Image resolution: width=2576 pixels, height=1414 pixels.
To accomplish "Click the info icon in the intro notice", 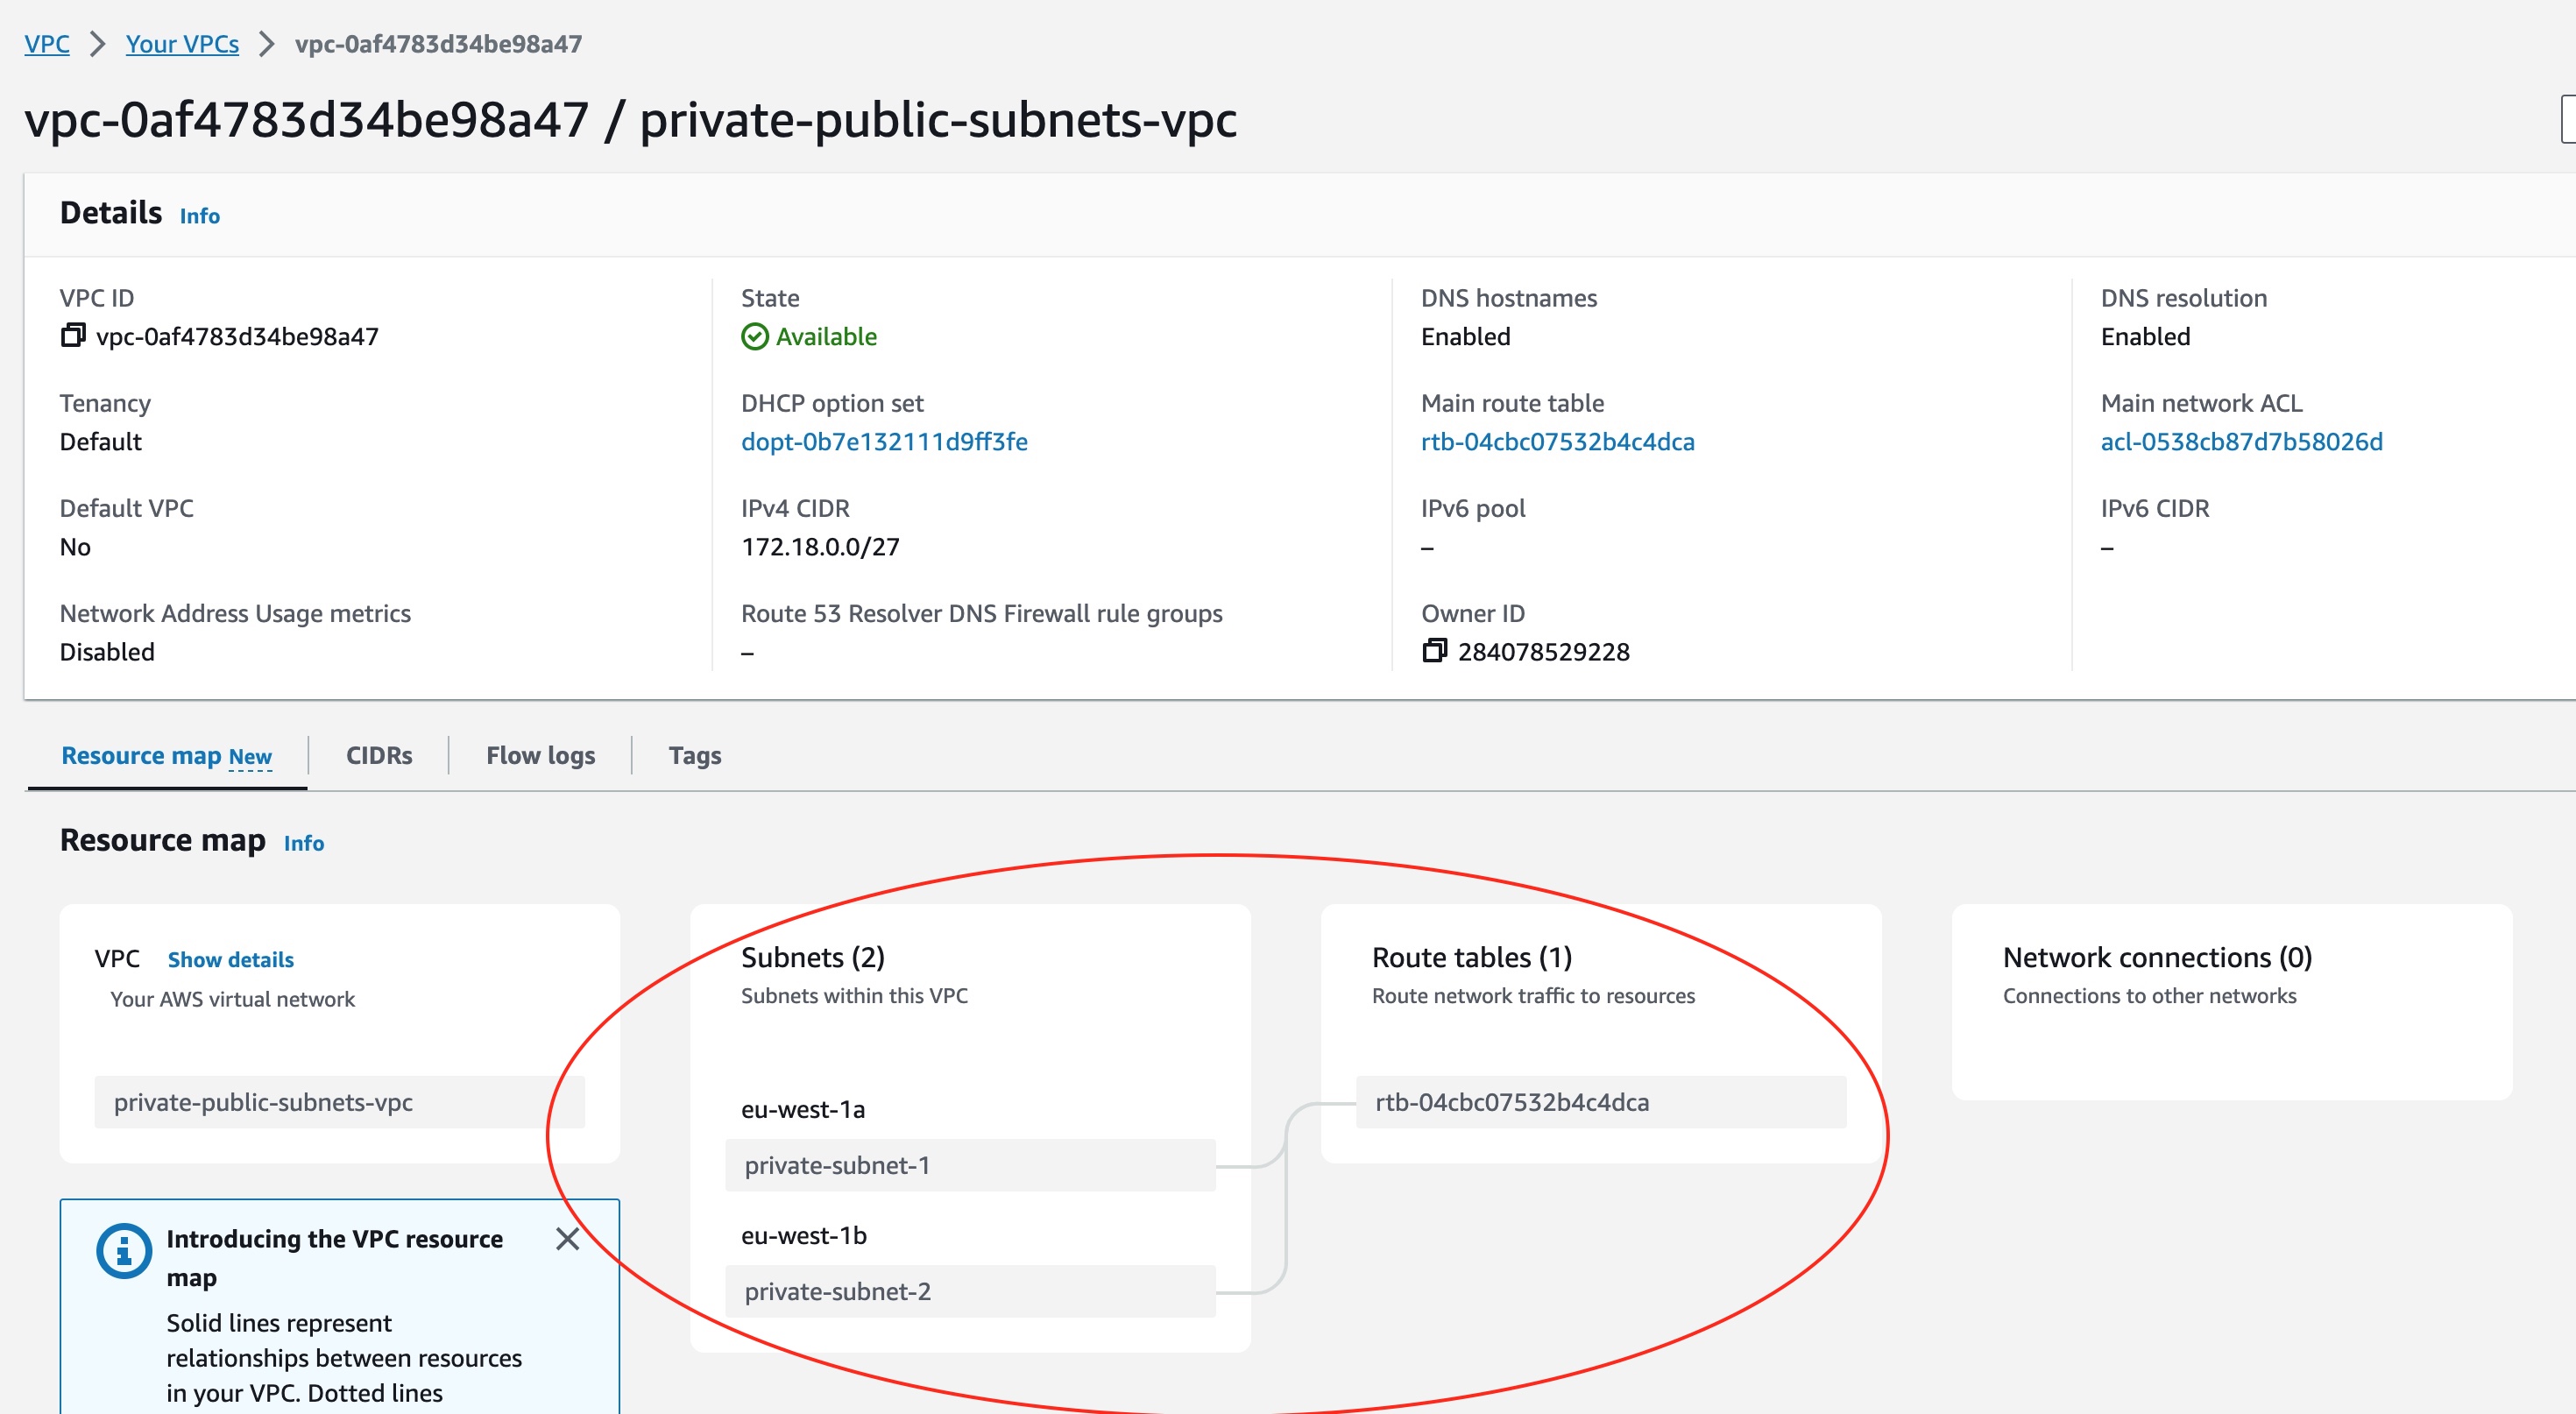I will (124, 1251).
